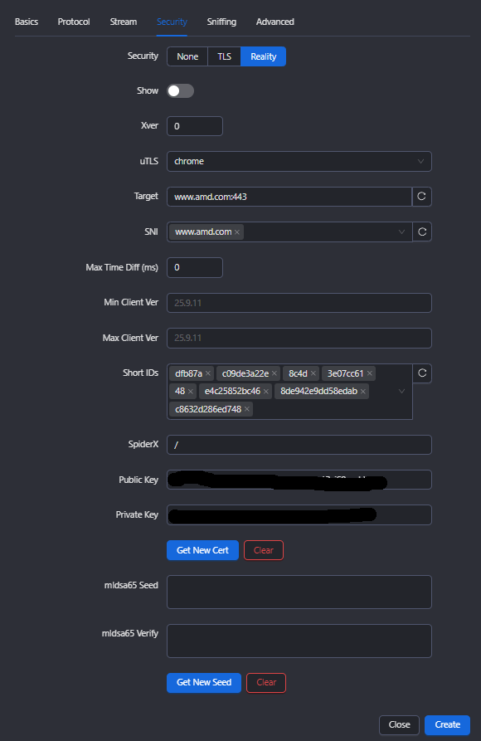Toggle the Show switch

click(x=181, y=90)
